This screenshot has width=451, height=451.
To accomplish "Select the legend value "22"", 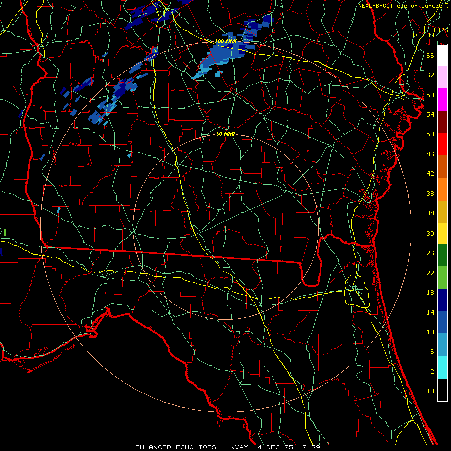I will [x=430, y=273].
